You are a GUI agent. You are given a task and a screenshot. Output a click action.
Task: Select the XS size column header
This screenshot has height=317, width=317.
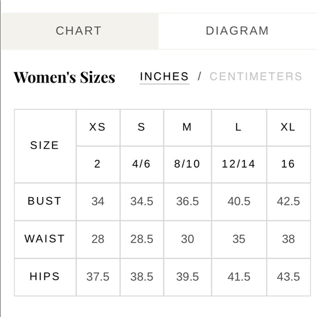click(98, 127)
